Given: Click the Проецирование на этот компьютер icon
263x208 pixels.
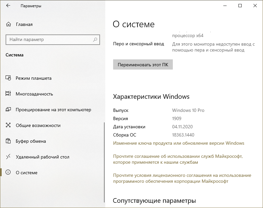Looking at the screenshot, I should click(x=9, y=110).
